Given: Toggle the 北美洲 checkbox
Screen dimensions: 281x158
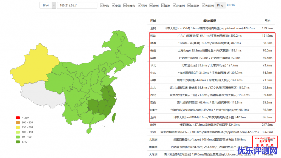Looking at the screenshot, I should pos(175,5).
